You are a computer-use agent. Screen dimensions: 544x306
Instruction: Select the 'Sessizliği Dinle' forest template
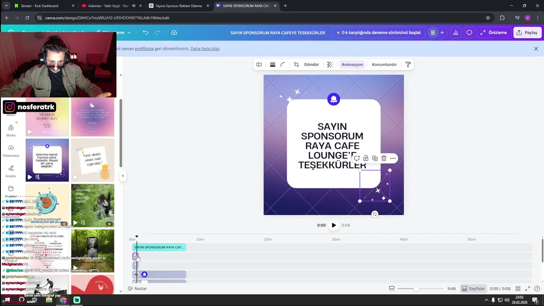pyautogui.click(x=93, y=205)
